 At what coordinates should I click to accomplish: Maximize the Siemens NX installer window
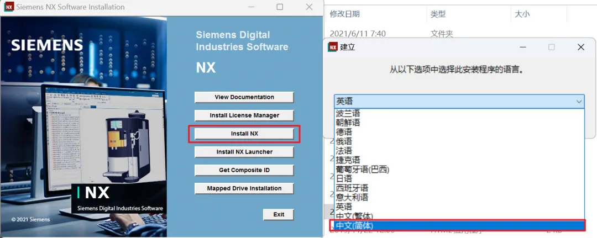tap(280, 7)
